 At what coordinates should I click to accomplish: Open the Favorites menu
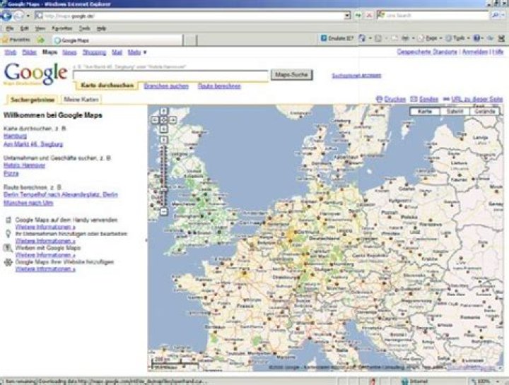pyautogui.click(x=62, y=28)
